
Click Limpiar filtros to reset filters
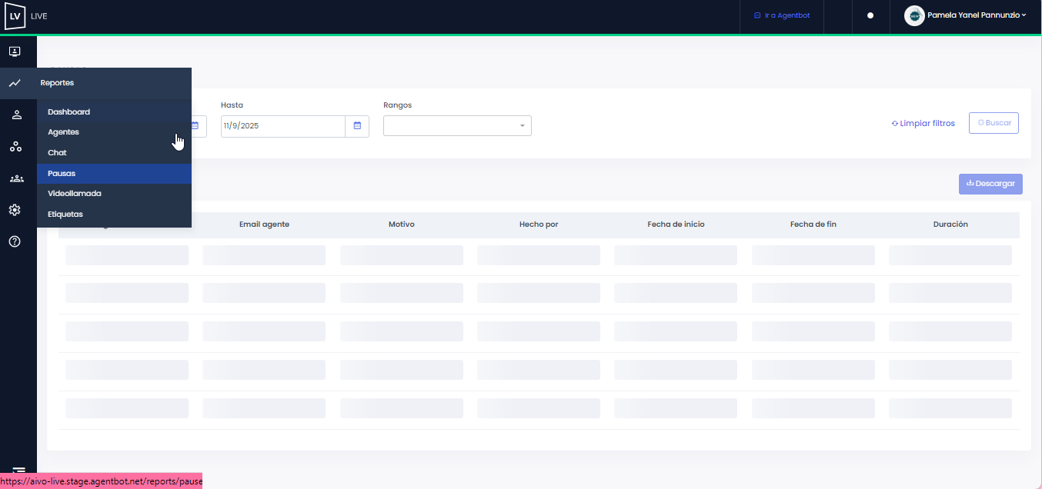pyautogui.click(x=923, y=123)
